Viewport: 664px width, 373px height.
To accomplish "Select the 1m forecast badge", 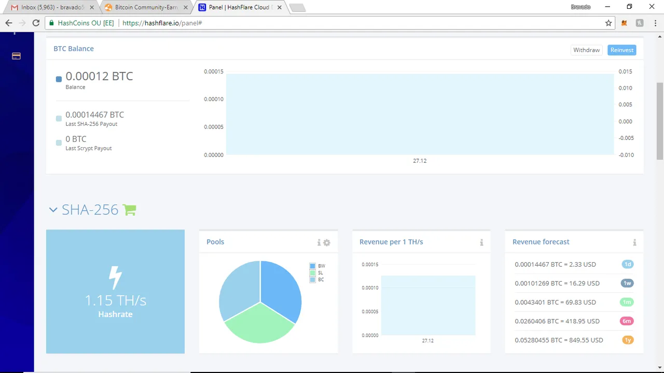I will 627,302.
